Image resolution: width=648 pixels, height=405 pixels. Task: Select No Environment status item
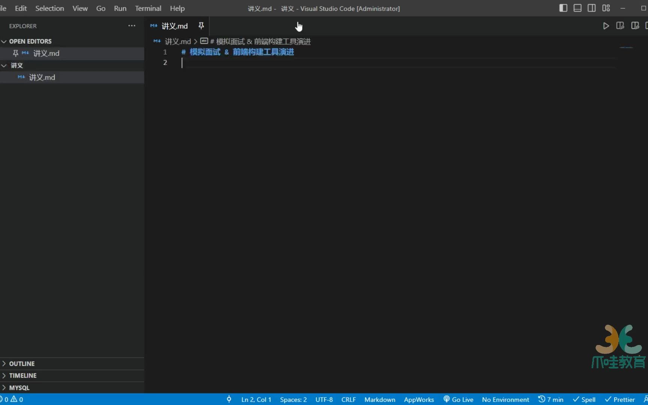[505, 399]
